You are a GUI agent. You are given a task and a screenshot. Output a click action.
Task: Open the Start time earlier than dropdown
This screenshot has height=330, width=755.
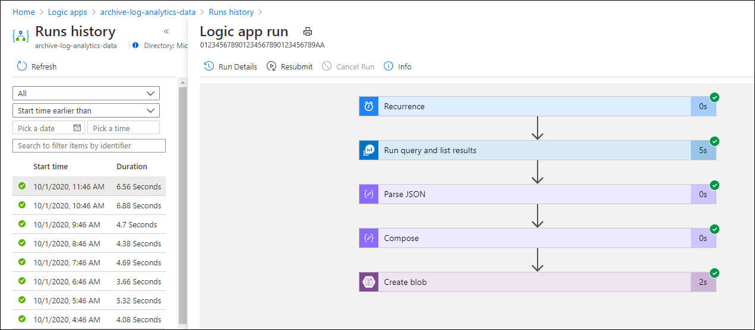(x=86, y=111)
